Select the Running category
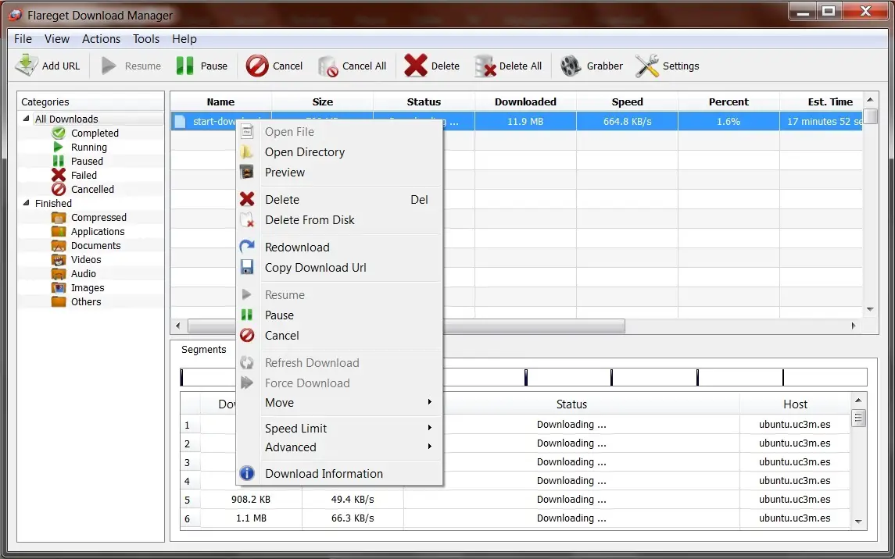 (x=88, y=147)
